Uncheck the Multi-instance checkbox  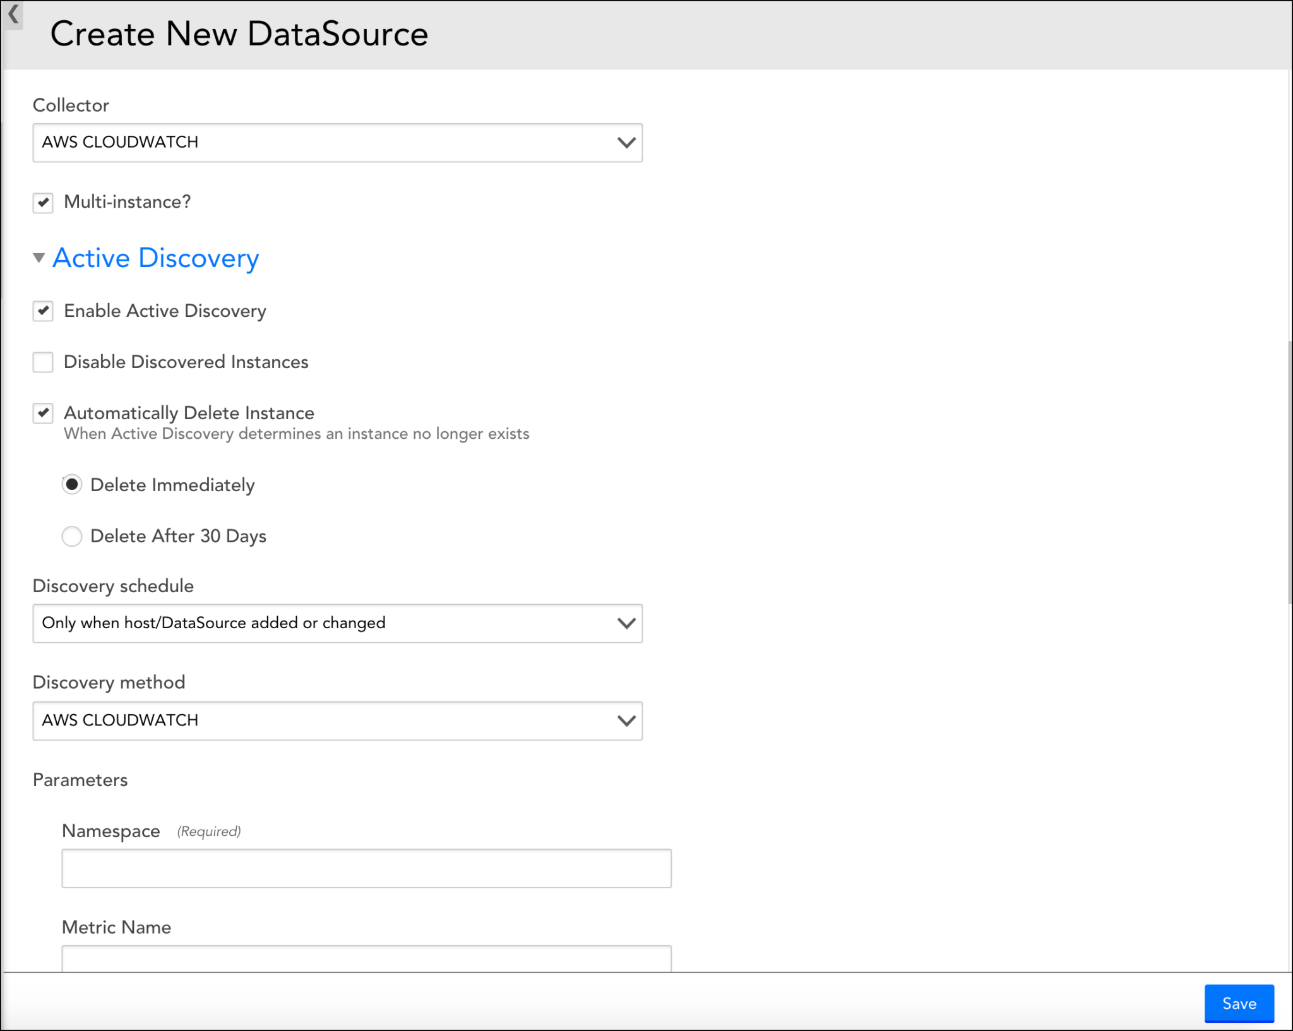[42, 203]
